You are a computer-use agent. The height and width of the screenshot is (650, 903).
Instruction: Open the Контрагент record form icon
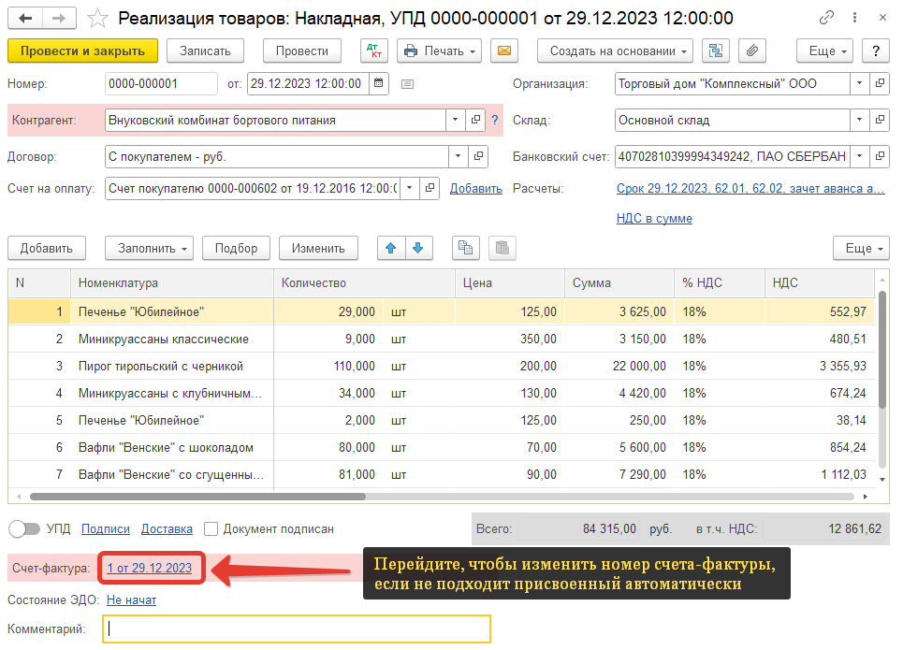pyautogui.click(x=475, y=121)
